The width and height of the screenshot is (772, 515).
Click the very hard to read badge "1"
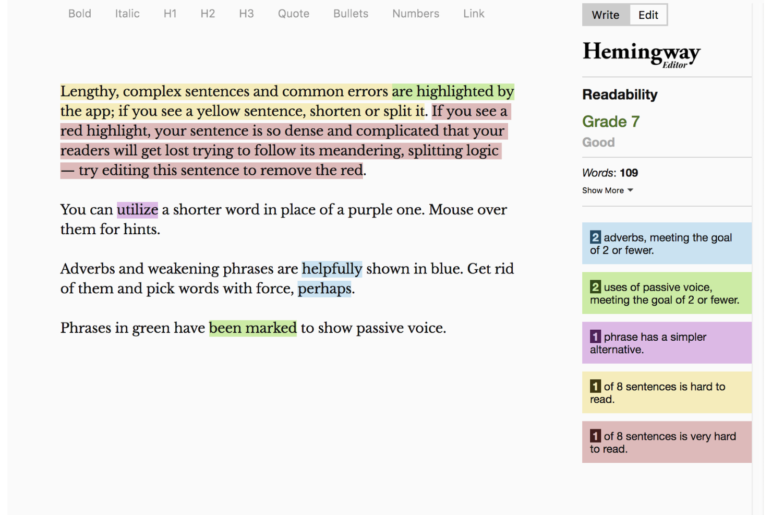tap(595, 436)
